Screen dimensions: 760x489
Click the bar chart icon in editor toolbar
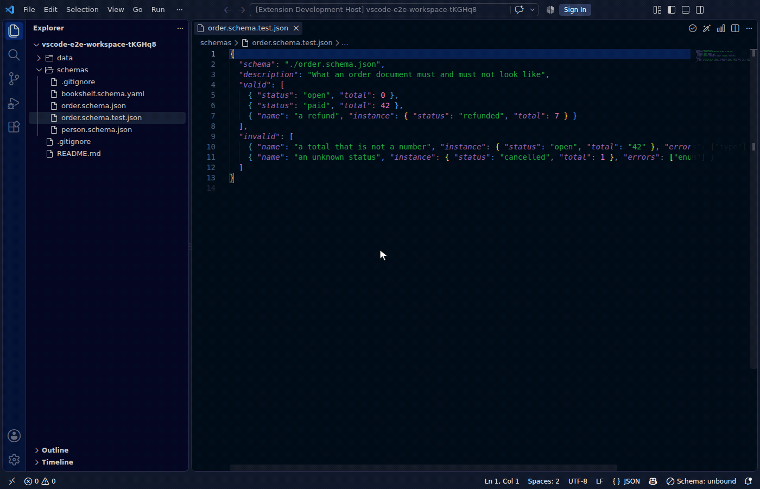721,28
